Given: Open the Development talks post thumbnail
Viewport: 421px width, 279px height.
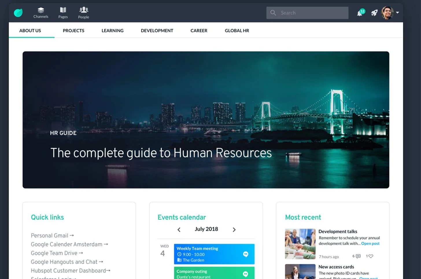Looking at the screenshot, I should pos(300,244).
